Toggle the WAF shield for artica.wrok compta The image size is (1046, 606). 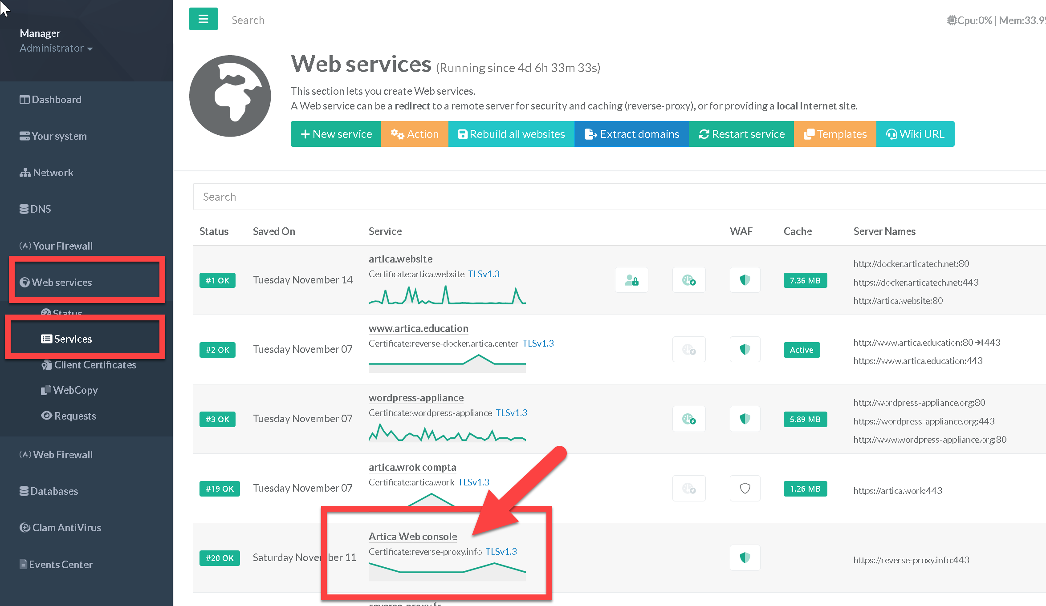[745, 489]
